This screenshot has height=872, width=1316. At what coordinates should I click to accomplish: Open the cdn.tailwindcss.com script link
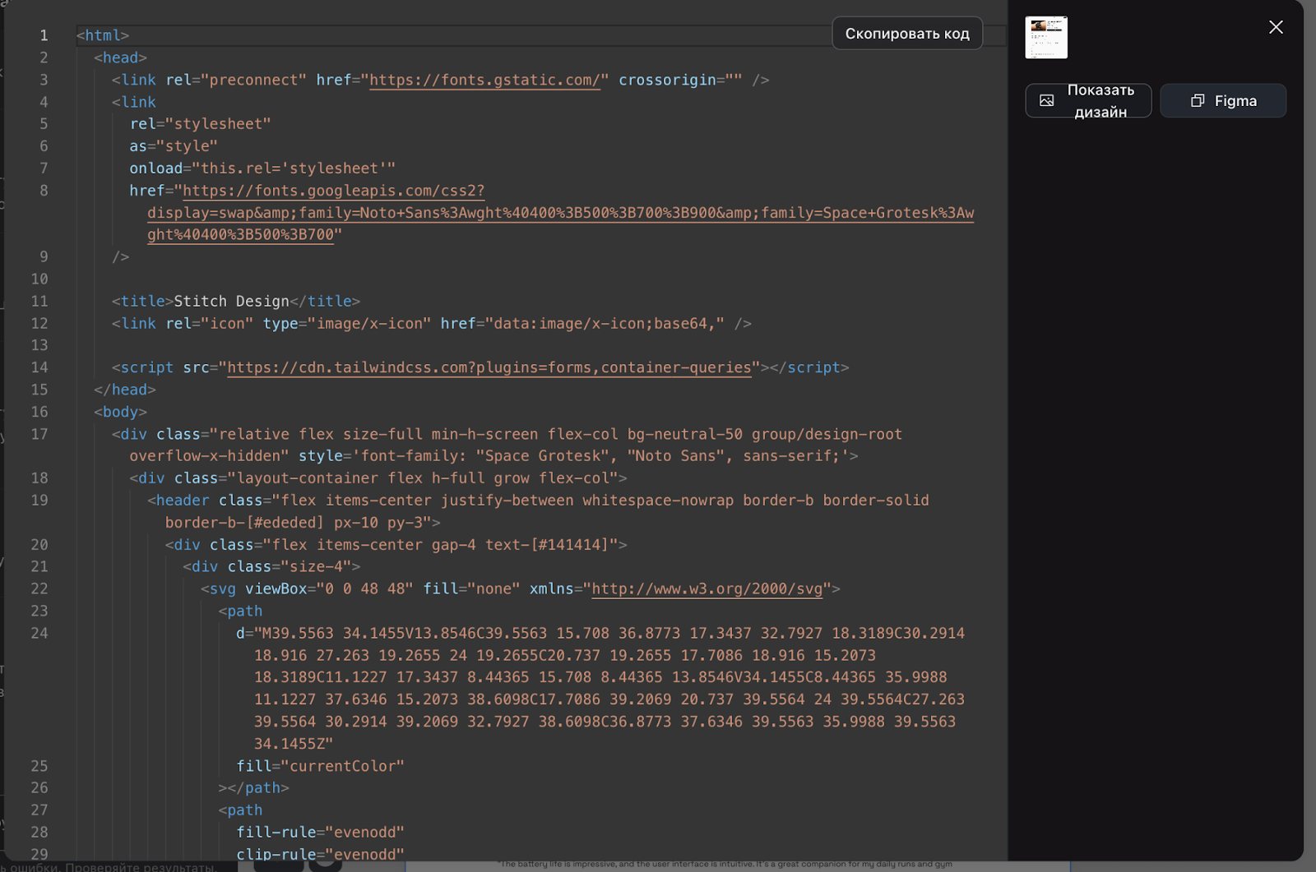tap(489, 367)
